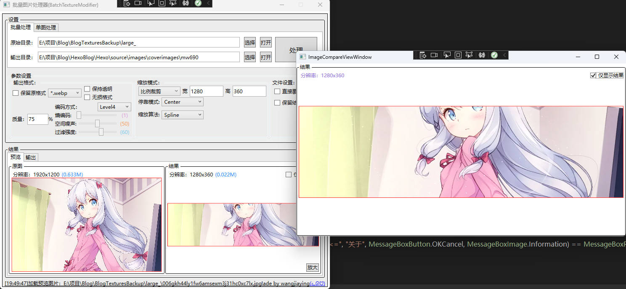This screenshot has width=626, height=289.
Task: Switch to the 单图处理 tab
Action: [46, 27]
